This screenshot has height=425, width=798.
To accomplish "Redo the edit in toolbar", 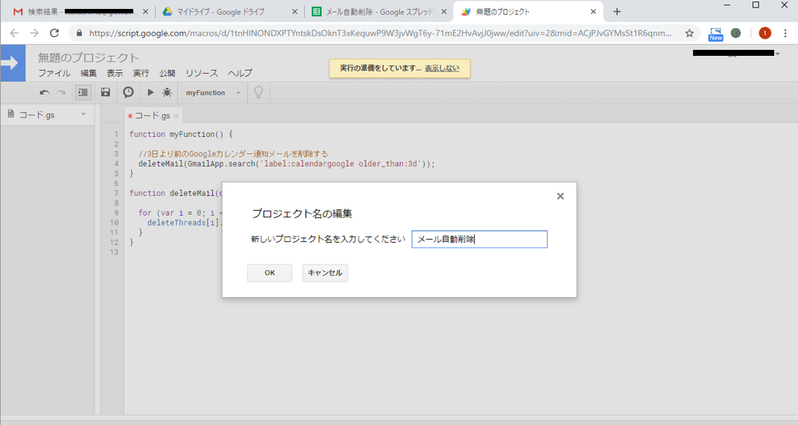I will pyautogui.click(x=61, y=92).
